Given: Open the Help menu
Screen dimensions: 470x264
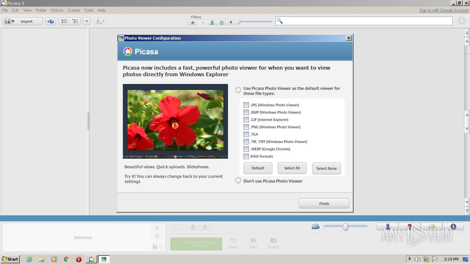Looking at the screenshot, I should tap(102, 10).
